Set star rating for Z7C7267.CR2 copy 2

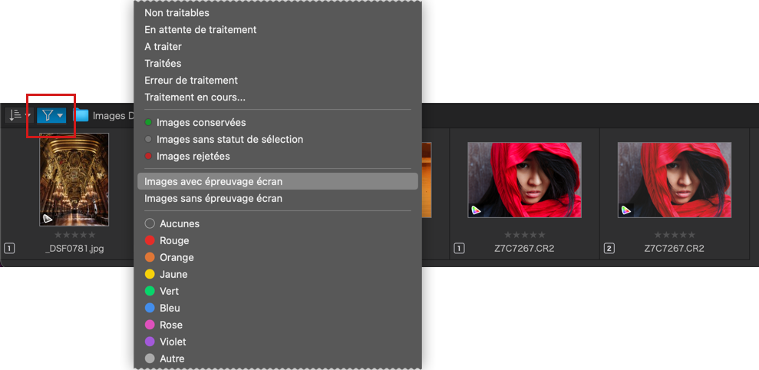coord(675,235)
